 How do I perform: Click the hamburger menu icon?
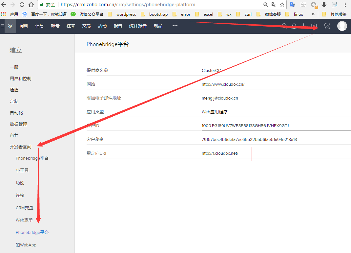coord(3,26)
